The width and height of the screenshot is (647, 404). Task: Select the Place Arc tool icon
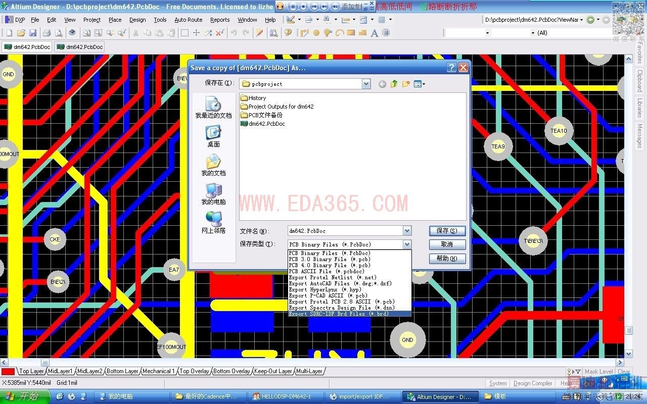(340, 33)
